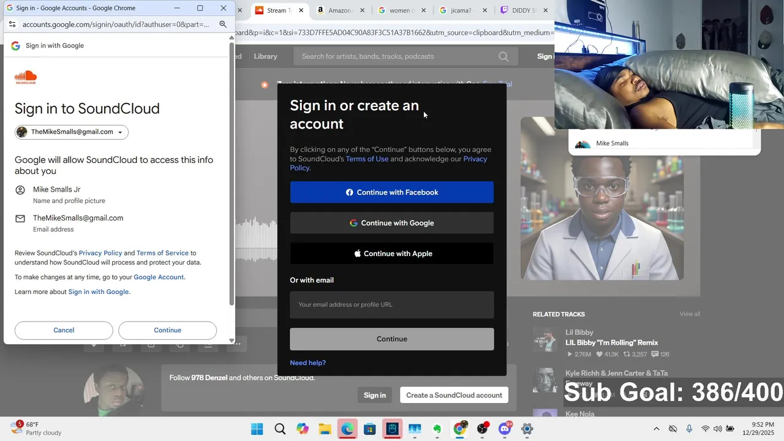Open account chooser dropdown TheMikeSmalls@gmail.com
Viewport: 784px width, 441px height.
click(72, 132)
